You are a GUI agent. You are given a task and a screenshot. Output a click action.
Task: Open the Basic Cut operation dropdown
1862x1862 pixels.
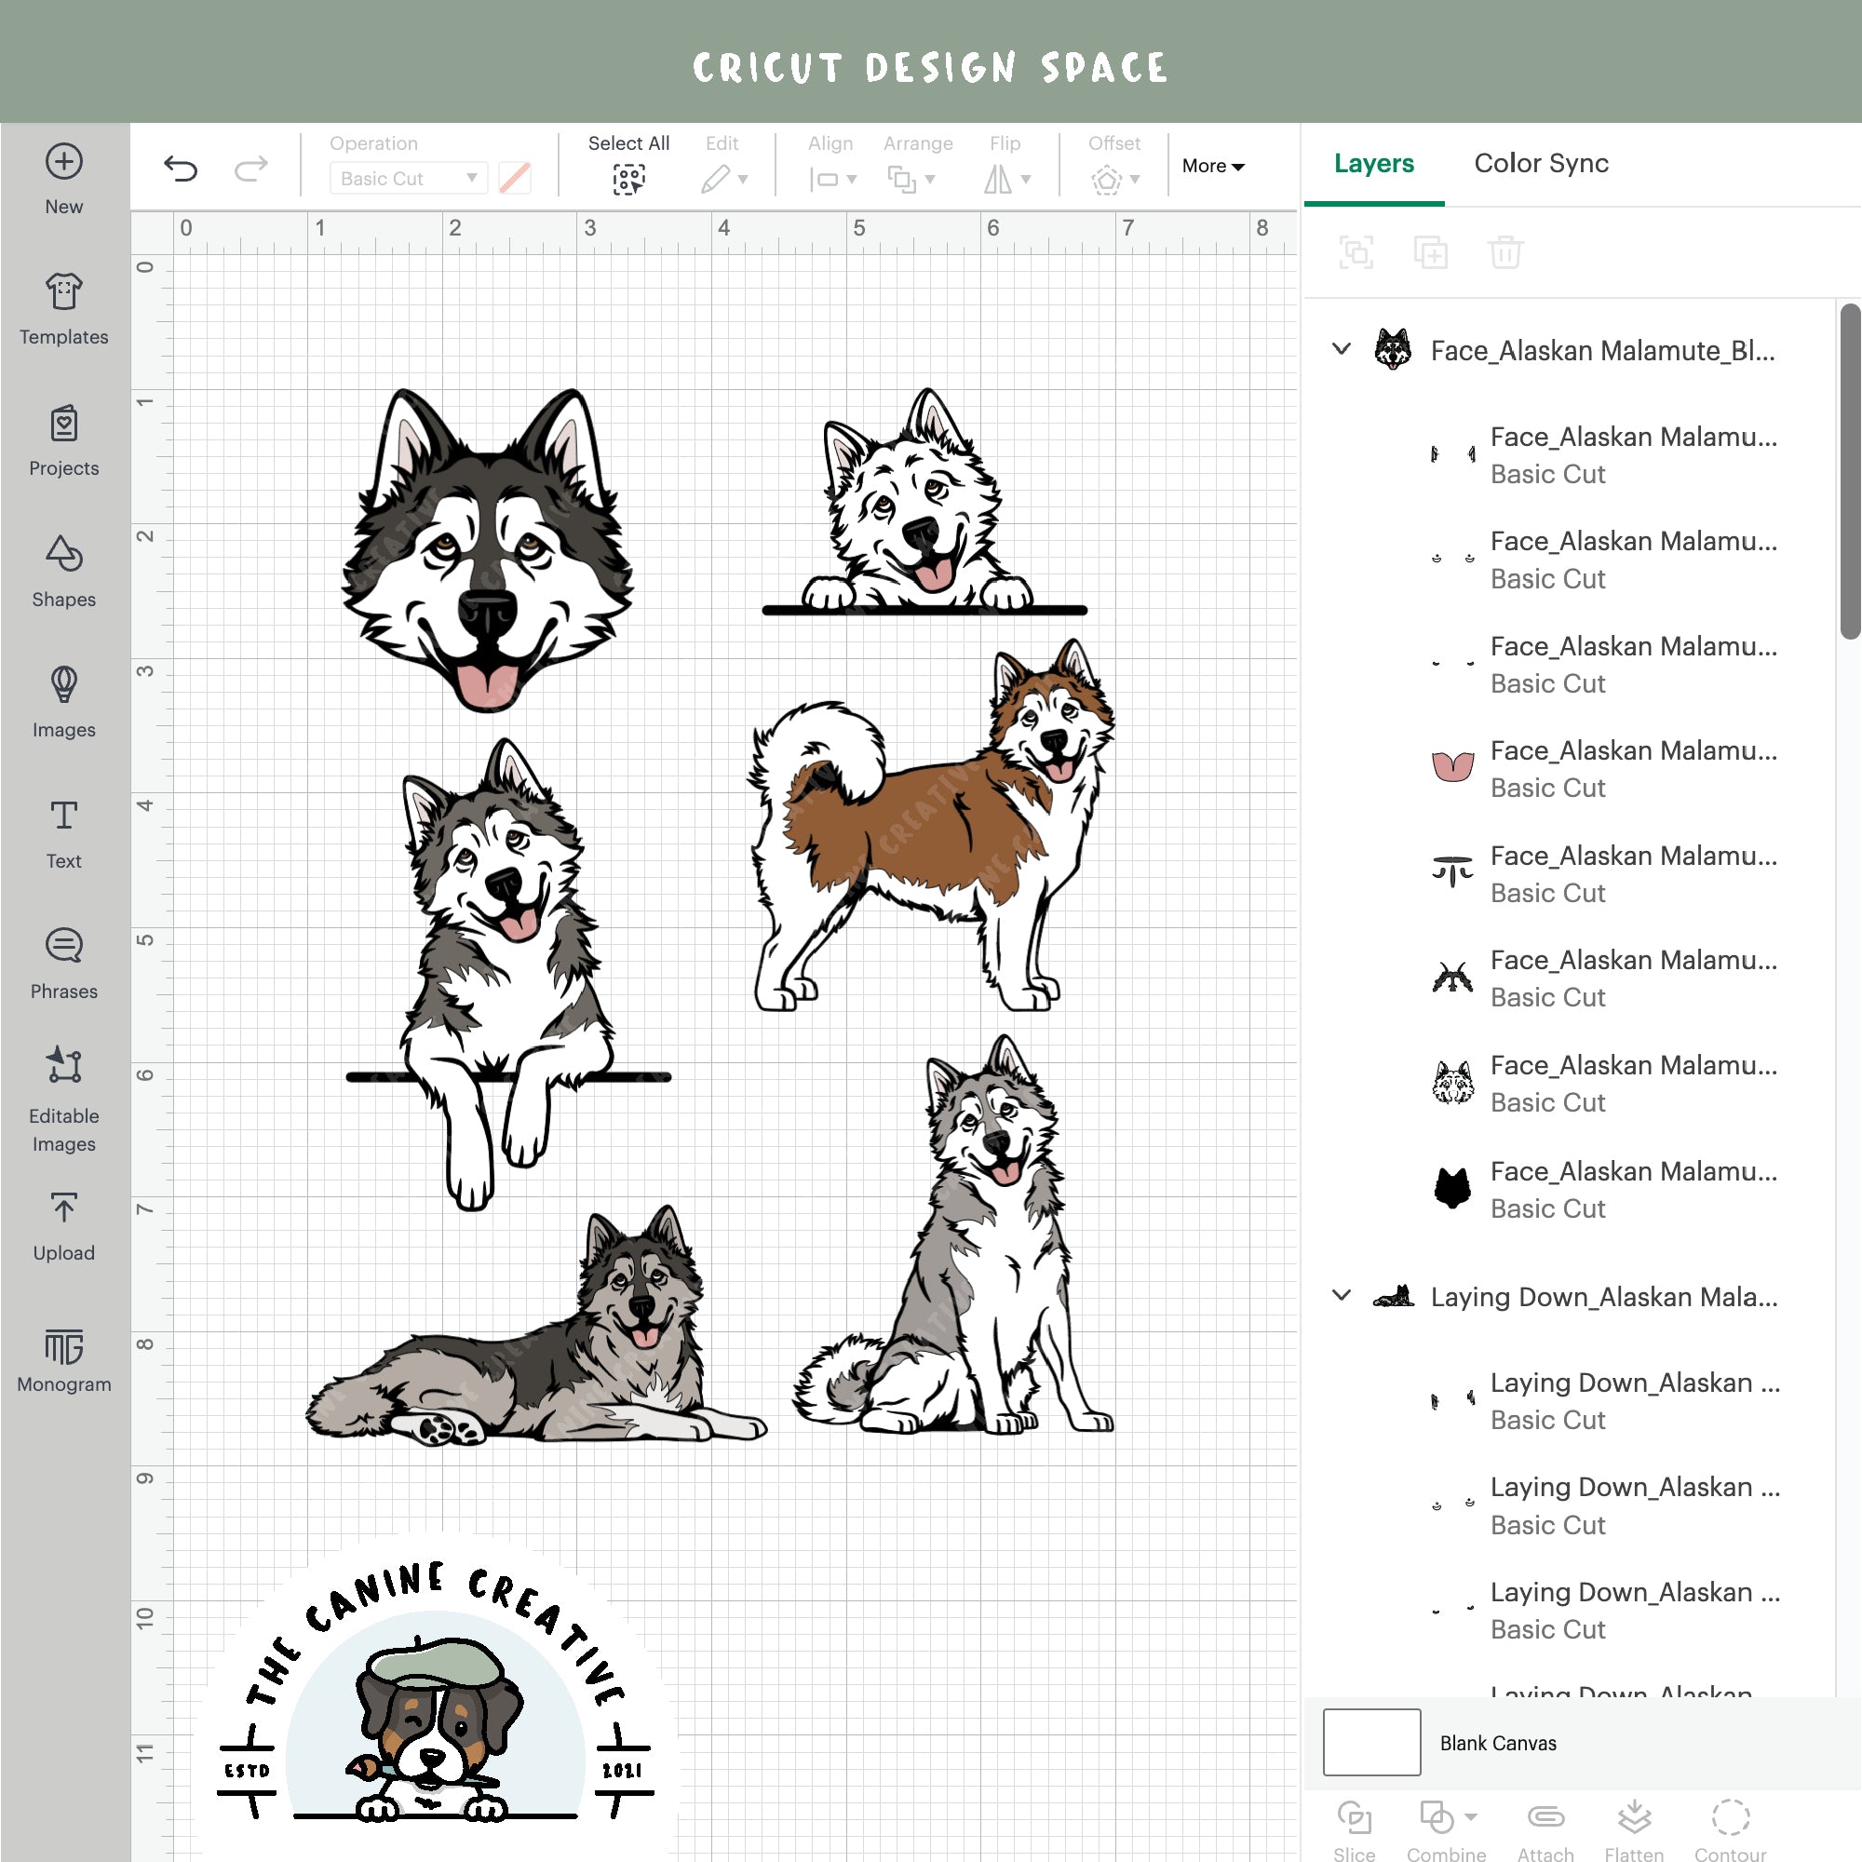point(407,179)
